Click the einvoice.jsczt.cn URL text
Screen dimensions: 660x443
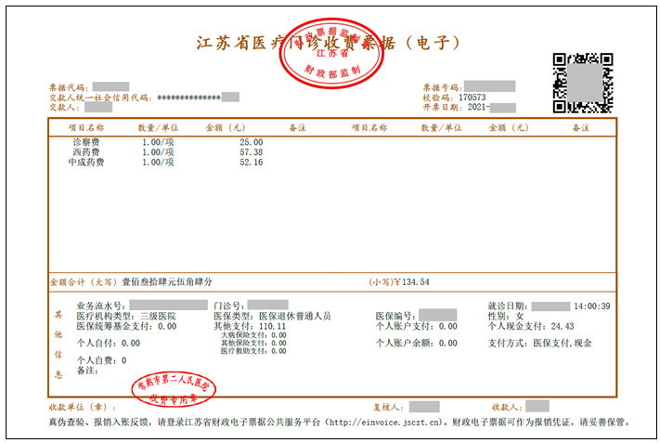[x=384, y=422]
